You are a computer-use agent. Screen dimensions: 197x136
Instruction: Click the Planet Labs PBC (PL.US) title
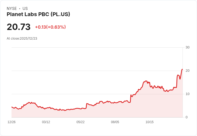click(38, 14)
